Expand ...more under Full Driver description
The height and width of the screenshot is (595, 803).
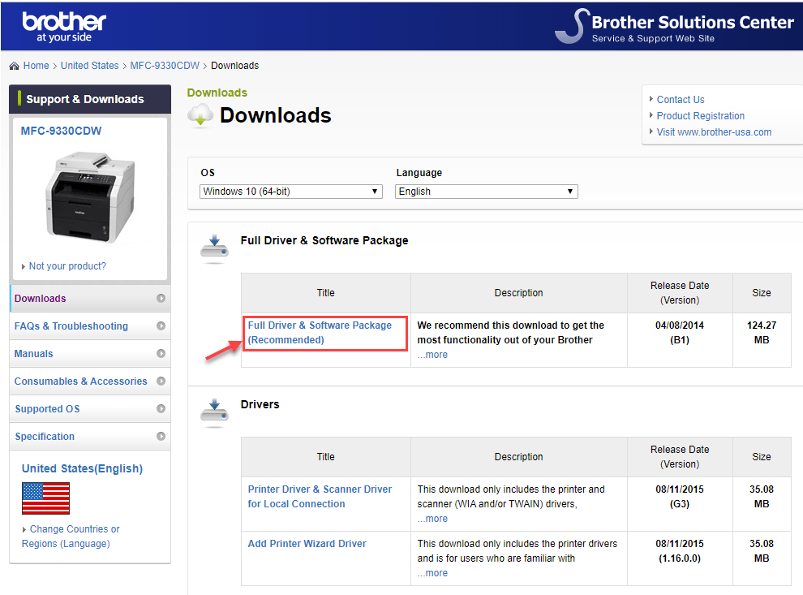pos(432,355)
